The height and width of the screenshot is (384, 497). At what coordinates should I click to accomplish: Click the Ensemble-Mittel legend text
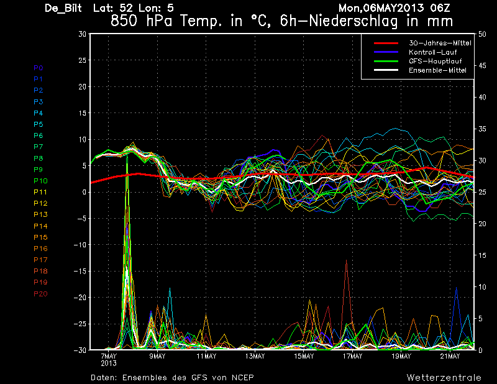coord(437,70)
